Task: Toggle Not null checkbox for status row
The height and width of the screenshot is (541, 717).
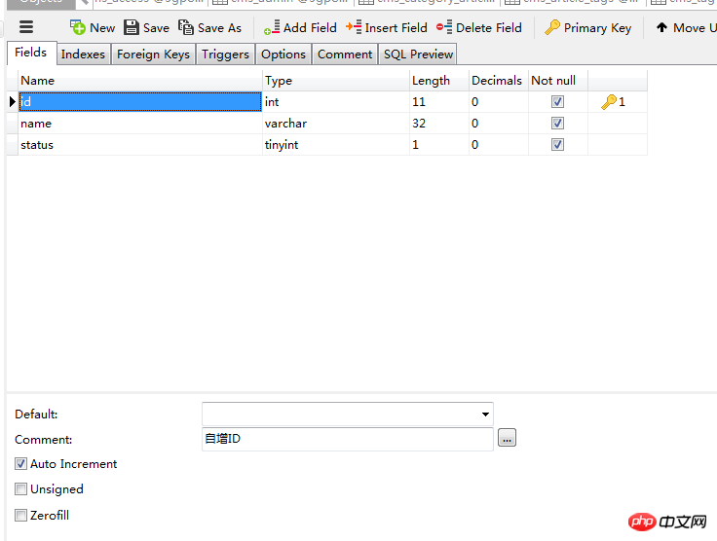Action: pos(557,144)
